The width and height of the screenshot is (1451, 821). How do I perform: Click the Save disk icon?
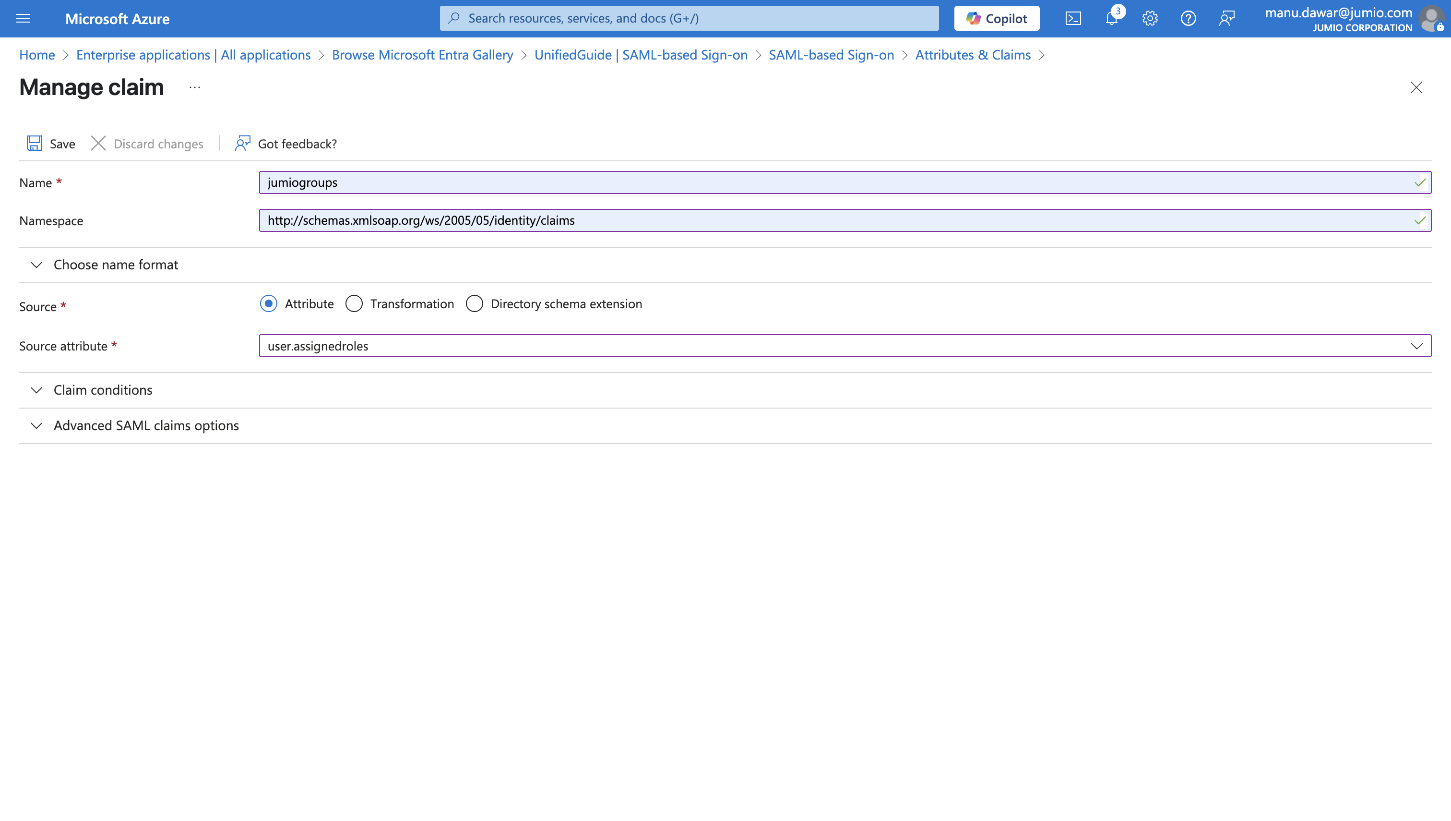click(35, 143)
